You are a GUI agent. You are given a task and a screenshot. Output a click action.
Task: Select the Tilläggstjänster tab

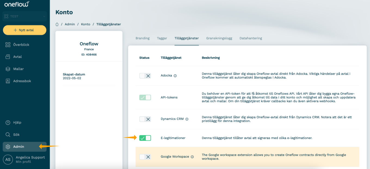click(x=187, y=38)
